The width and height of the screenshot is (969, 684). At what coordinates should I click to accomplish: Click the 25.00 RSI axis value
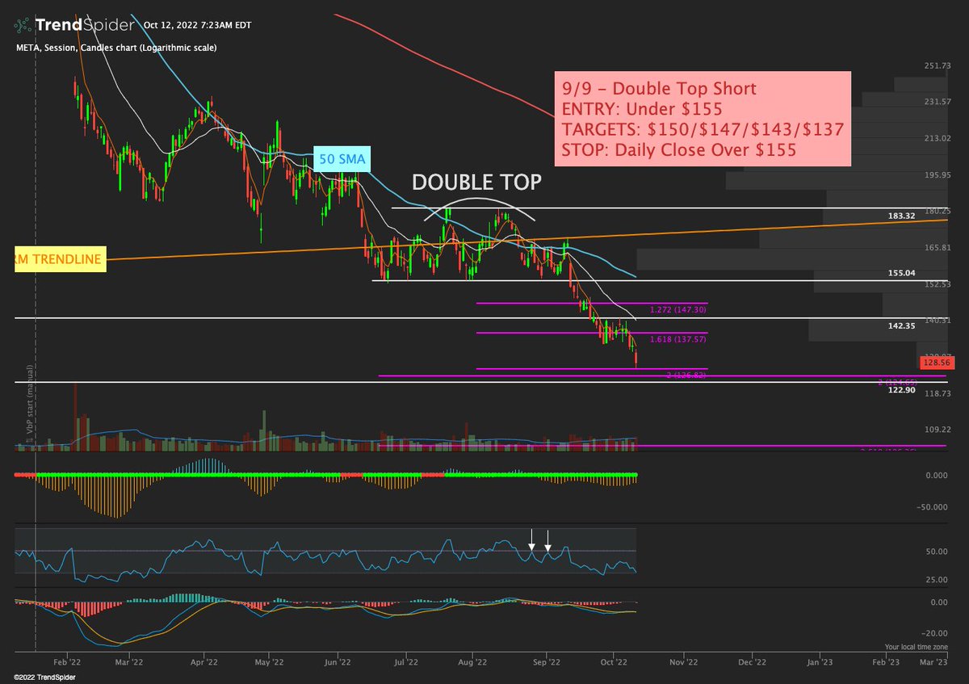(x=937, y=580)
